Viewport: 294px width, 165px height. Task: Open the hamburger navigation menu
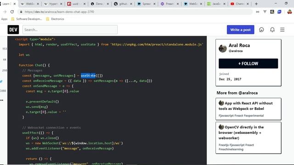282,29
